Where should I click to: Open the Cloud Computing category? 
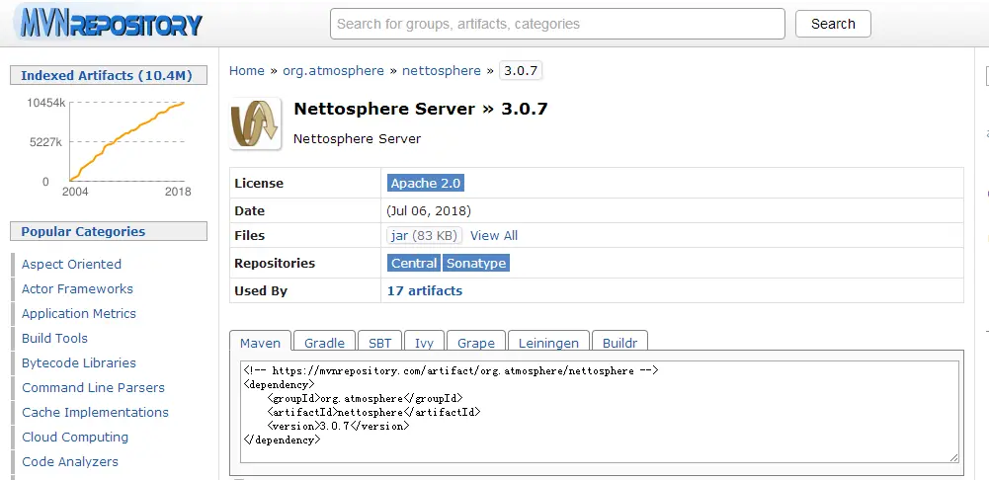click(x=74, y=437)
